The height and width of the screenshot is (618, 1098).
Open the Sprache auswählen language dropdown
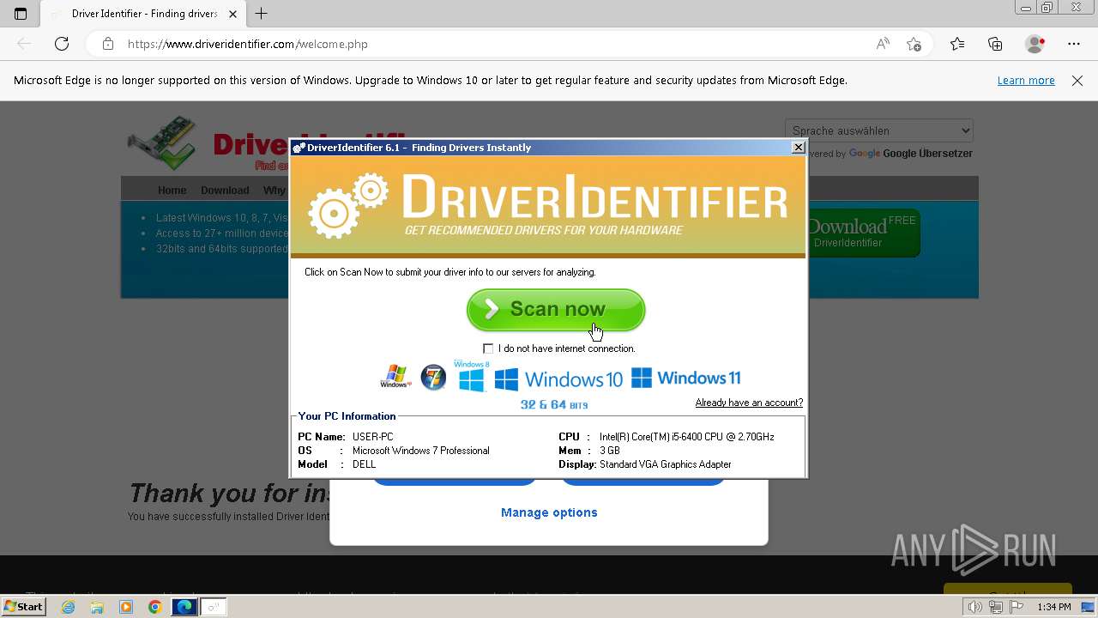[x=879, y=130]
